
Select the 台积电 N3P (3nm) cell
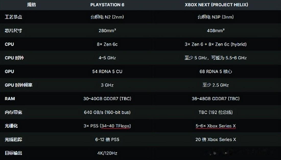pyautogui.click(x=216, y=17)
